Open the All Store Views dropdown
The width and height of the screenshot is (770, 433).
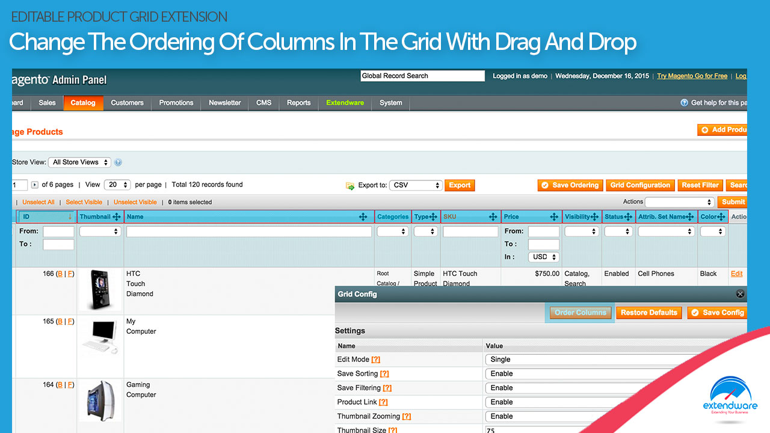tap(79, 162)
